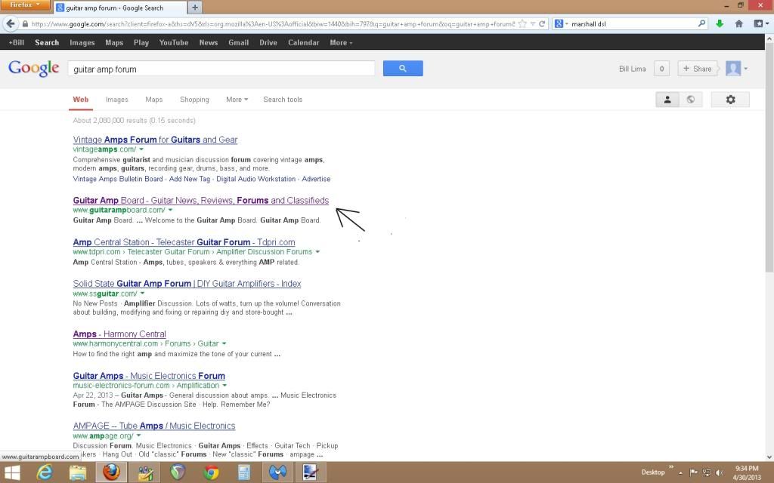The width and height of the screenshot is (774, 483).
Task: Open the +Bill link in the black bar
Action: coord(17,42)
